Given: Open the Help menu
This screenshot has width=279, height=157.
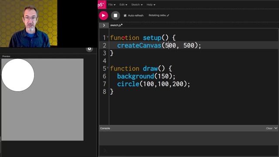Looking at the screenshot, I should (x=151, y=5).
